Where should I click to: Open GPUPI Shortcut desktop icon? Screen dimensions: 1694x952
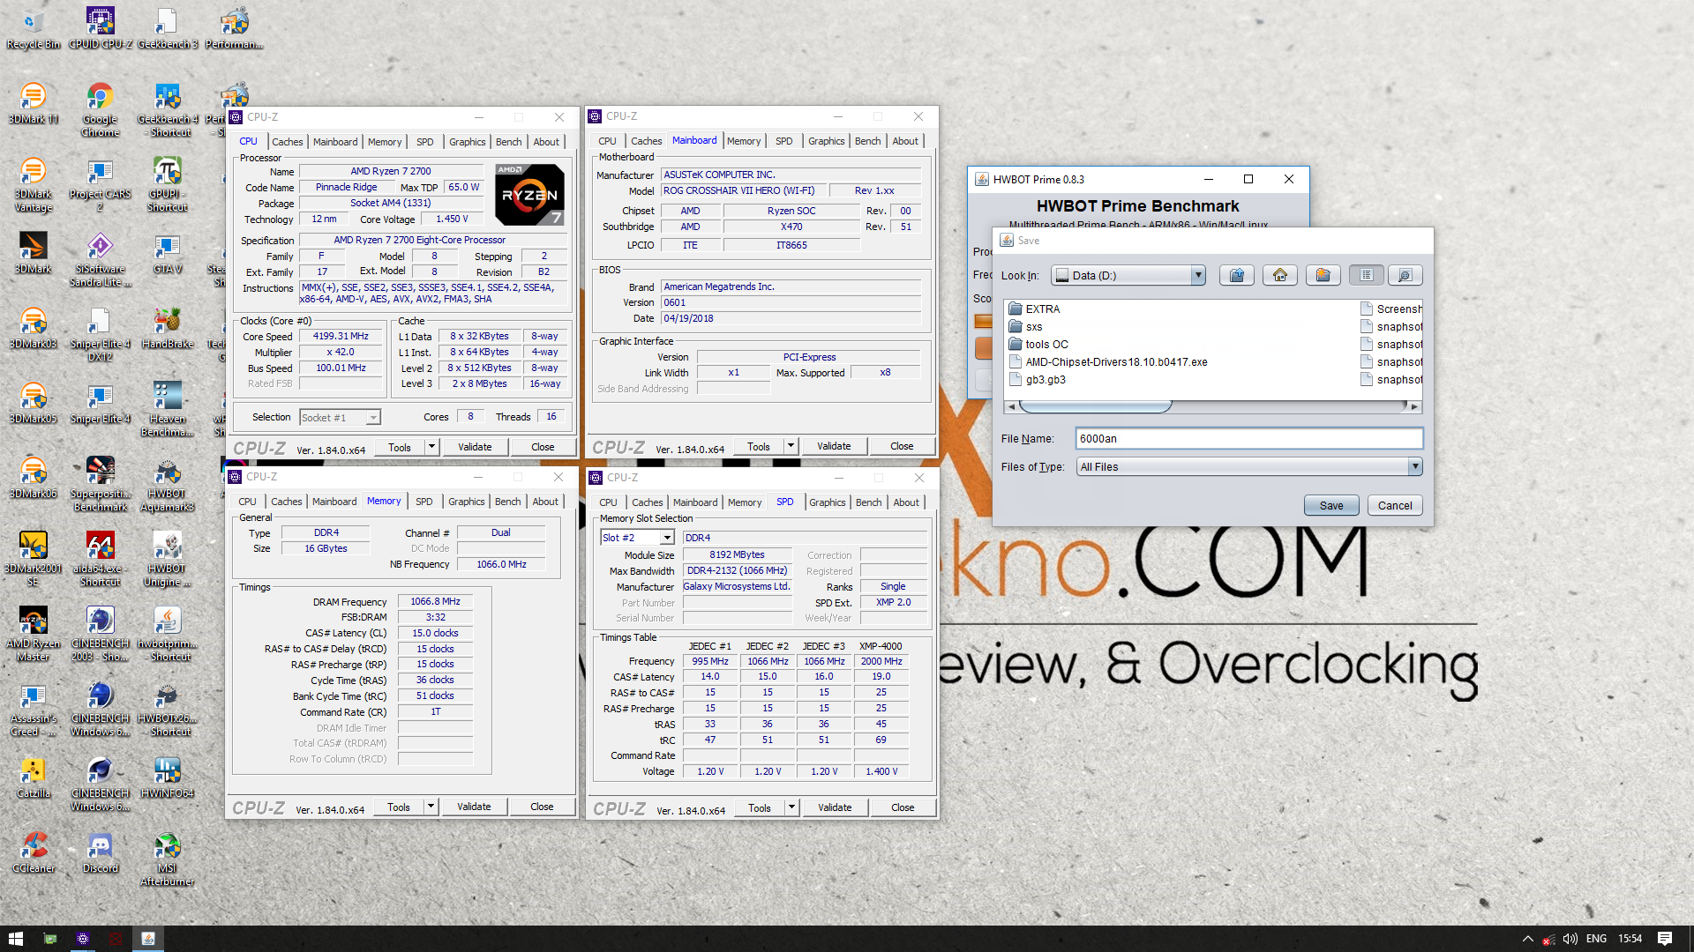pyautogui.click(x=167, y=184)
